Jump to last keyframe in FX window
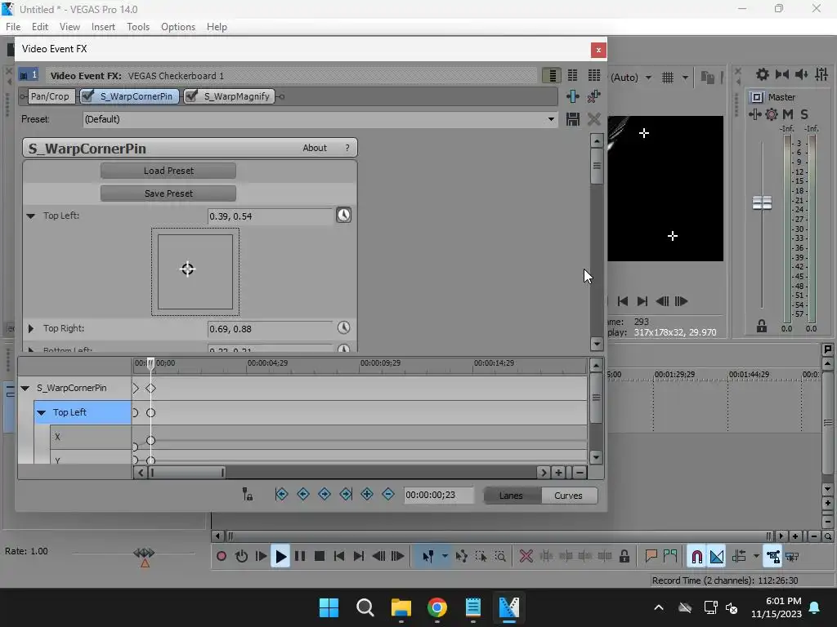Screen dimensions: 837x627 coord(346,494)
